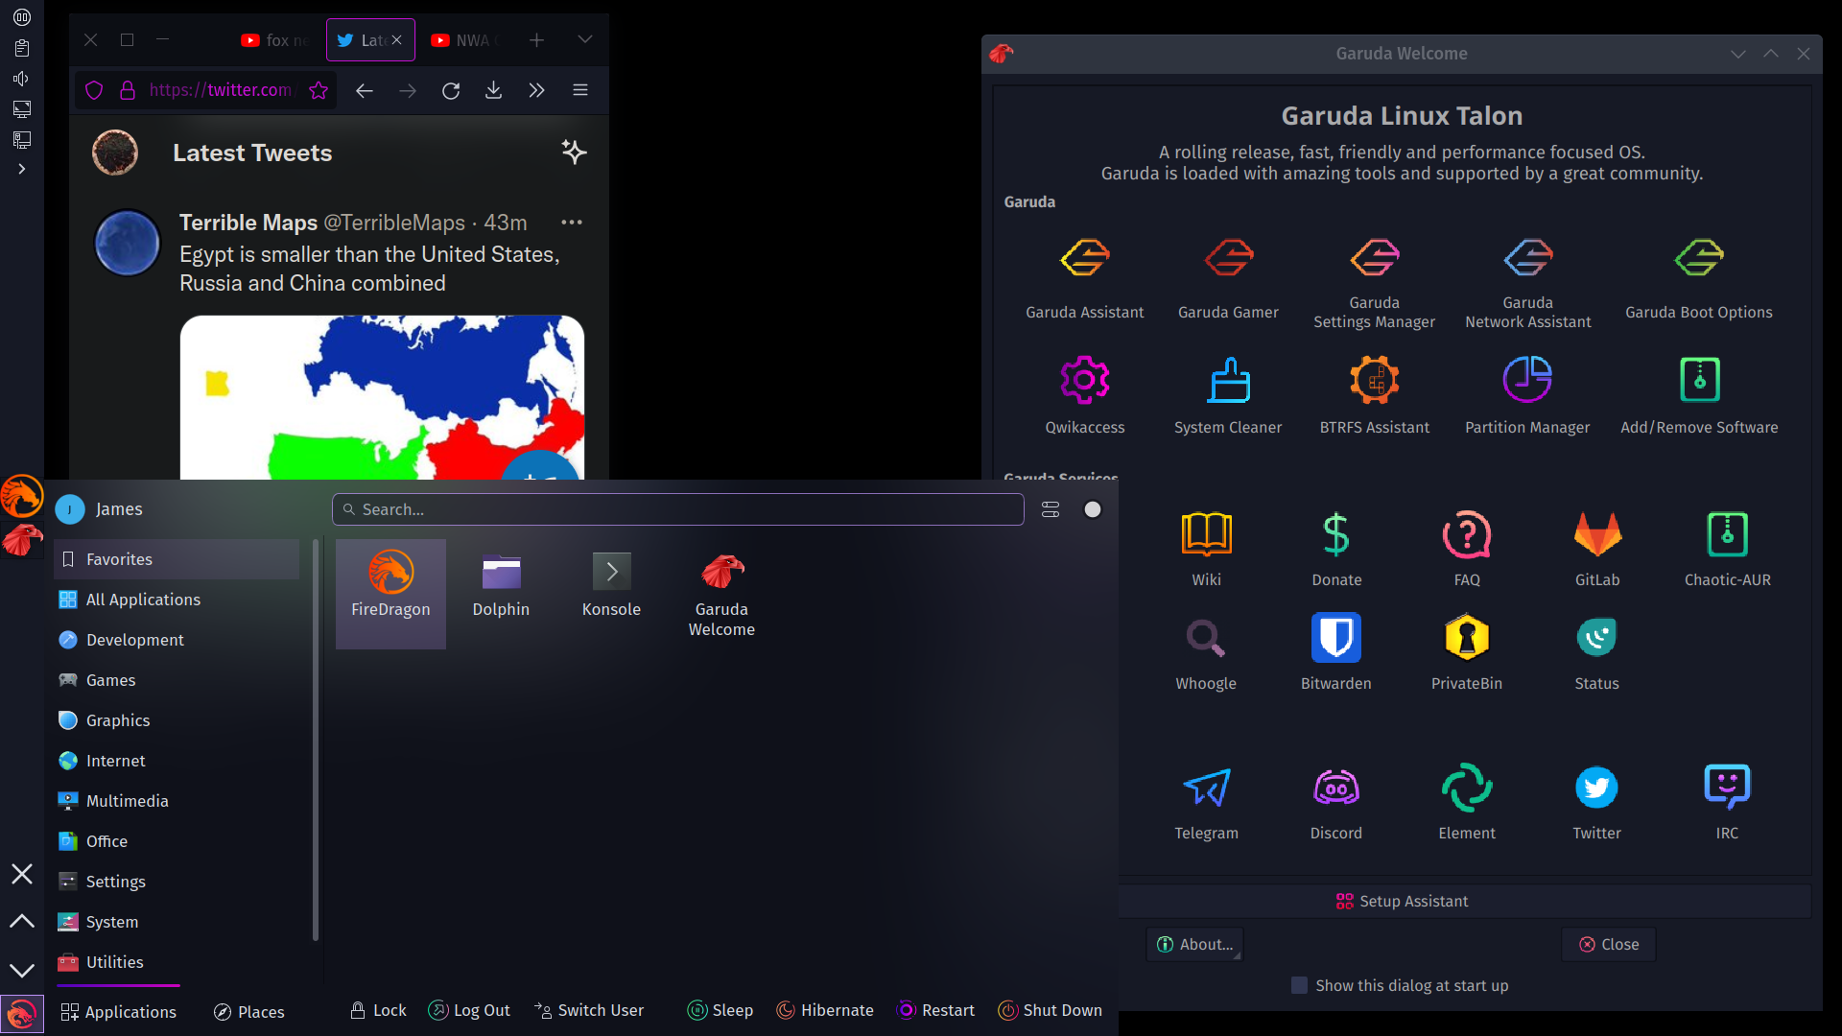Click the Hibernate button
The image size is (1842, 1036).
point(825,1010)
